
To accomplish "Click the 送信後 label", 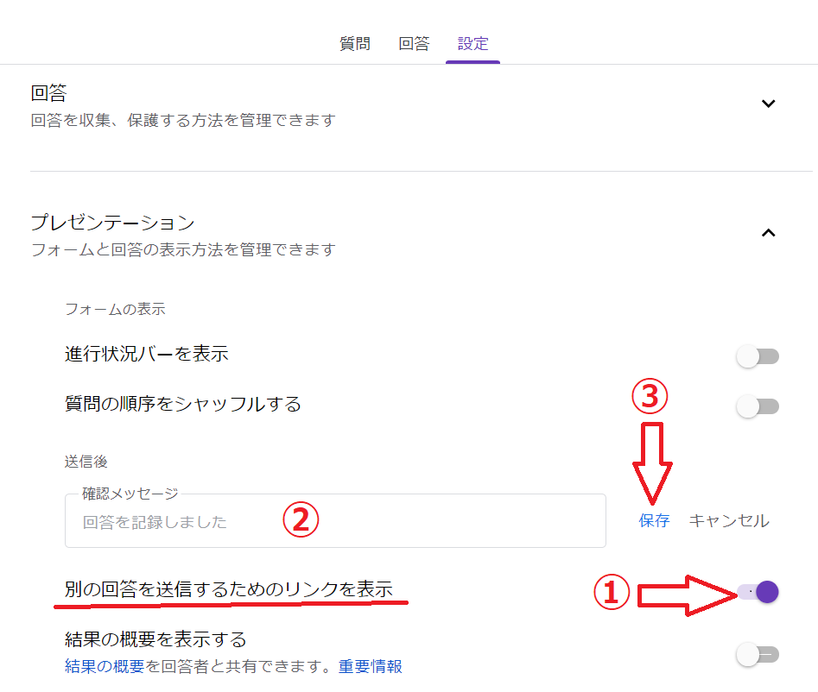I will (86, 461).
